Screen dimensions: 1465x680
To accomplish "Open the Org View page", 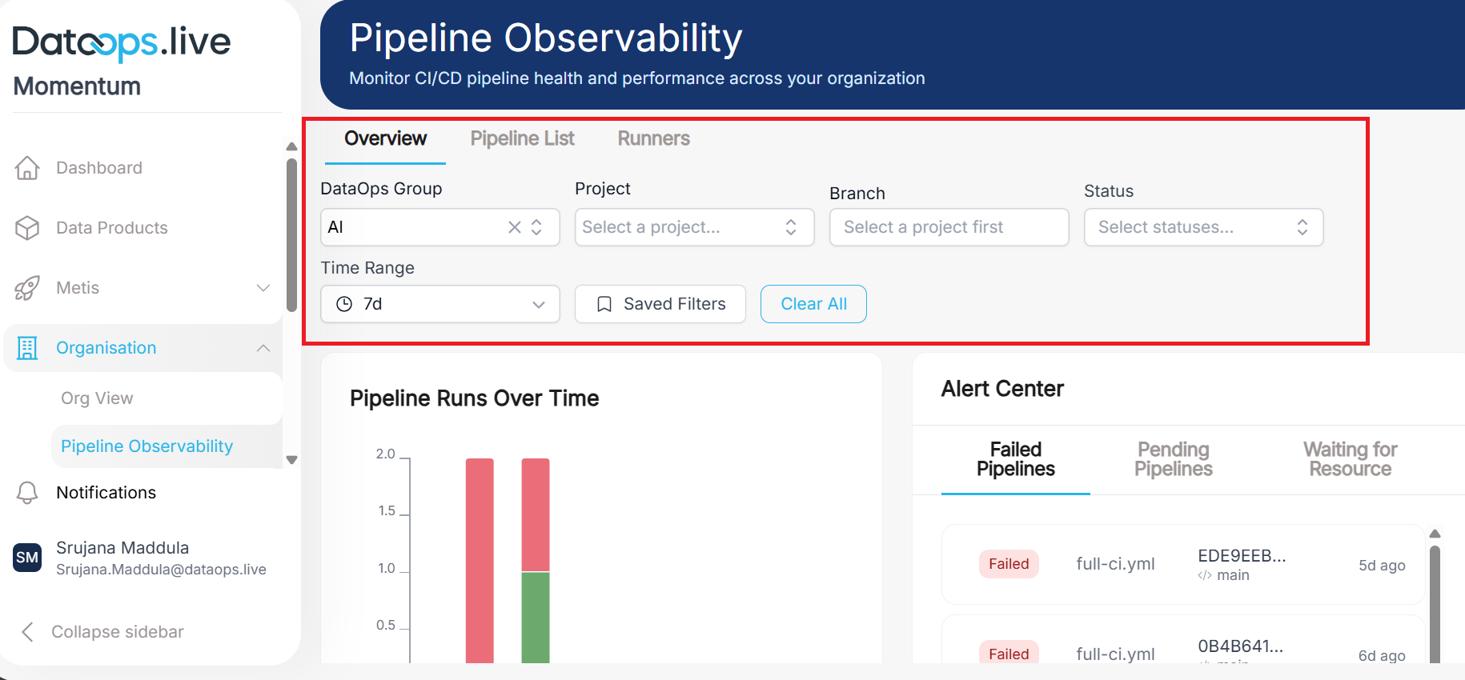I will coord(96,398).
